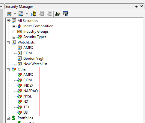The image size is (145, 123).
Task: Select the Other tree item
Action: click(22, 69)
